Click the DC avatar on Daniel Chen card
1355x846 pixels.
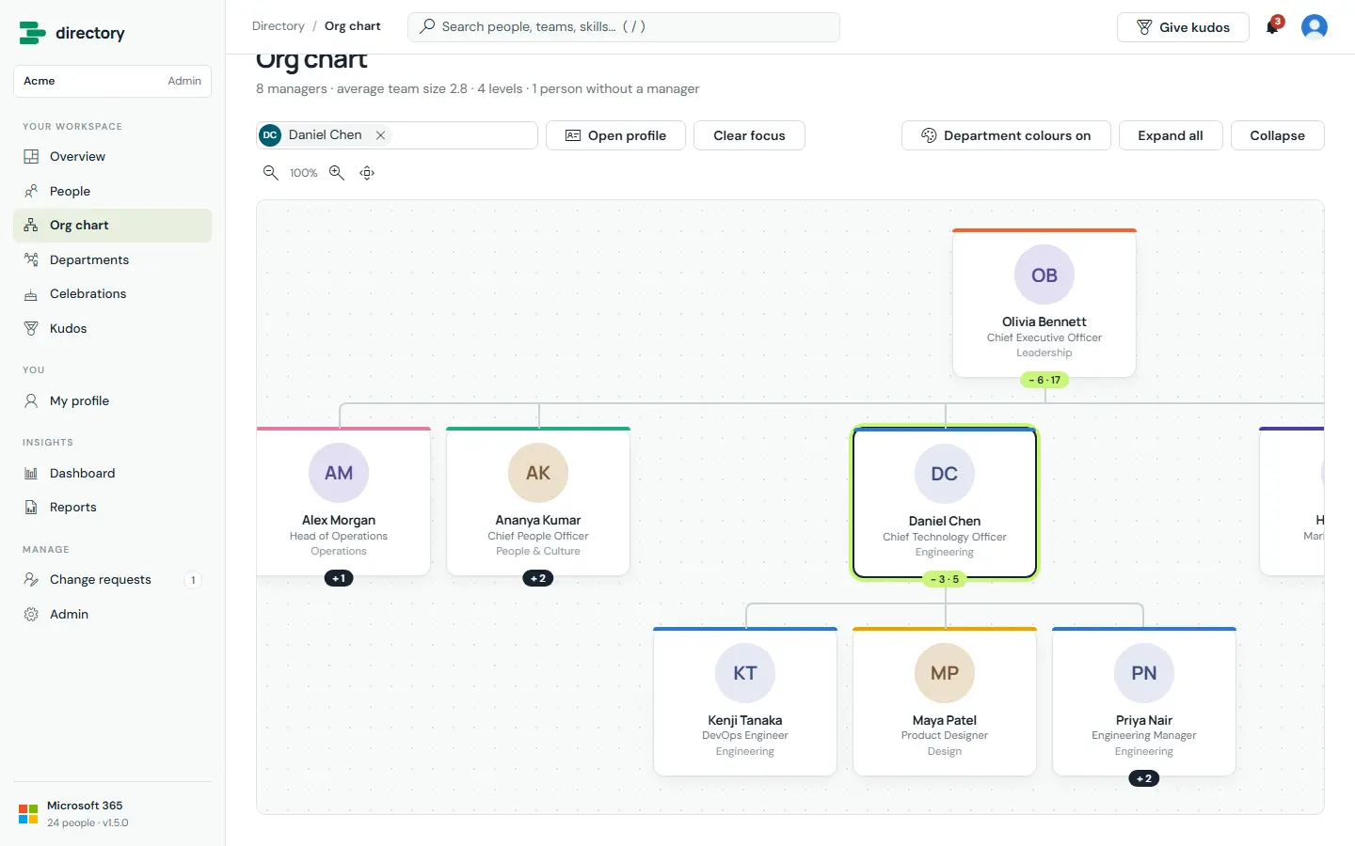coord(945,474)
